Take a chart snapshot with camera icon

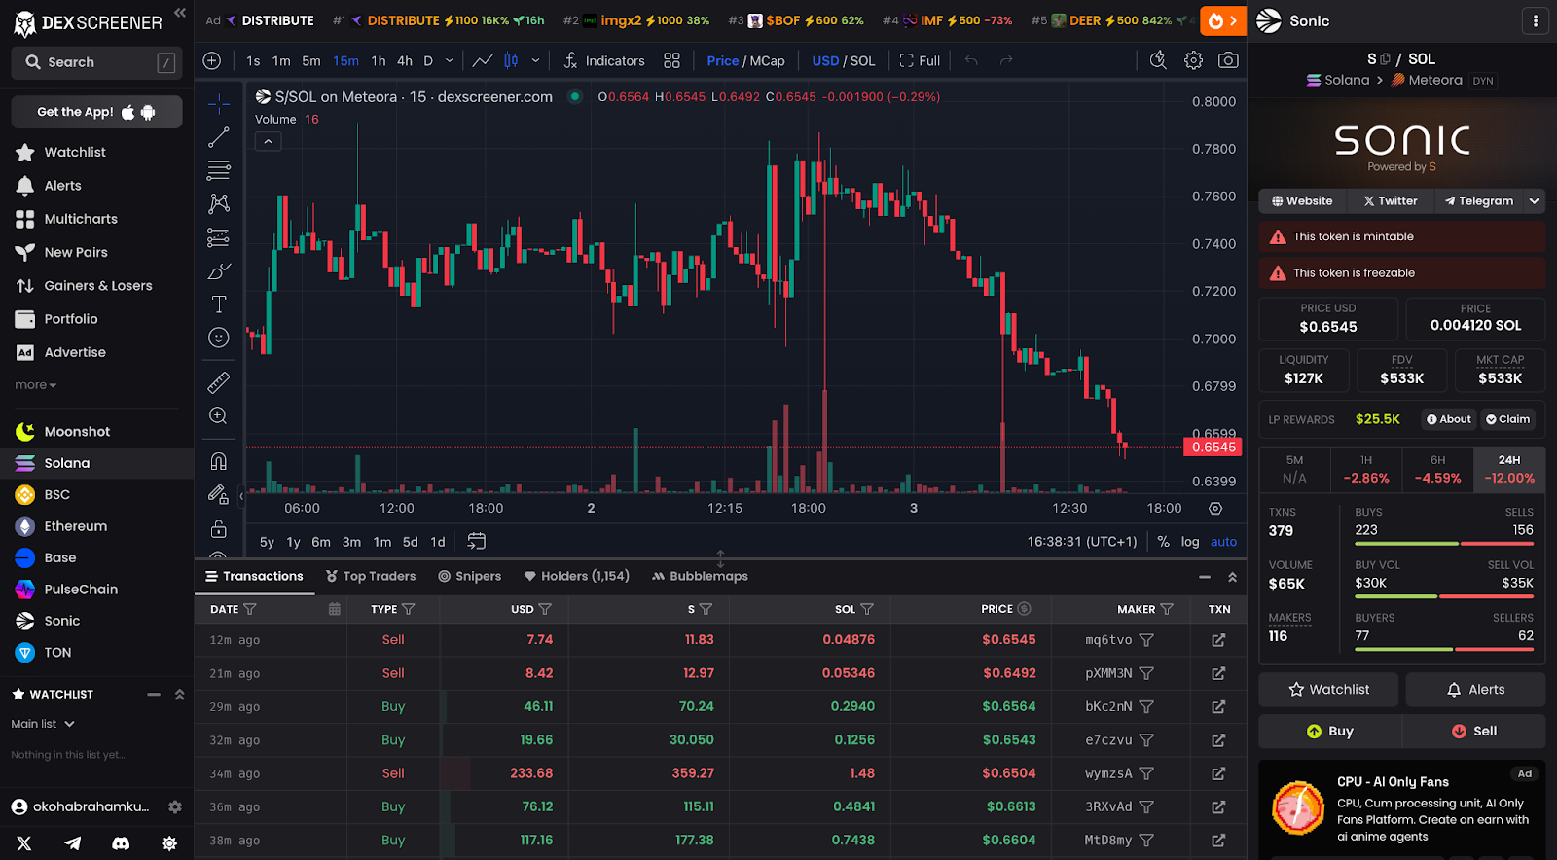tap(1229, 60)
